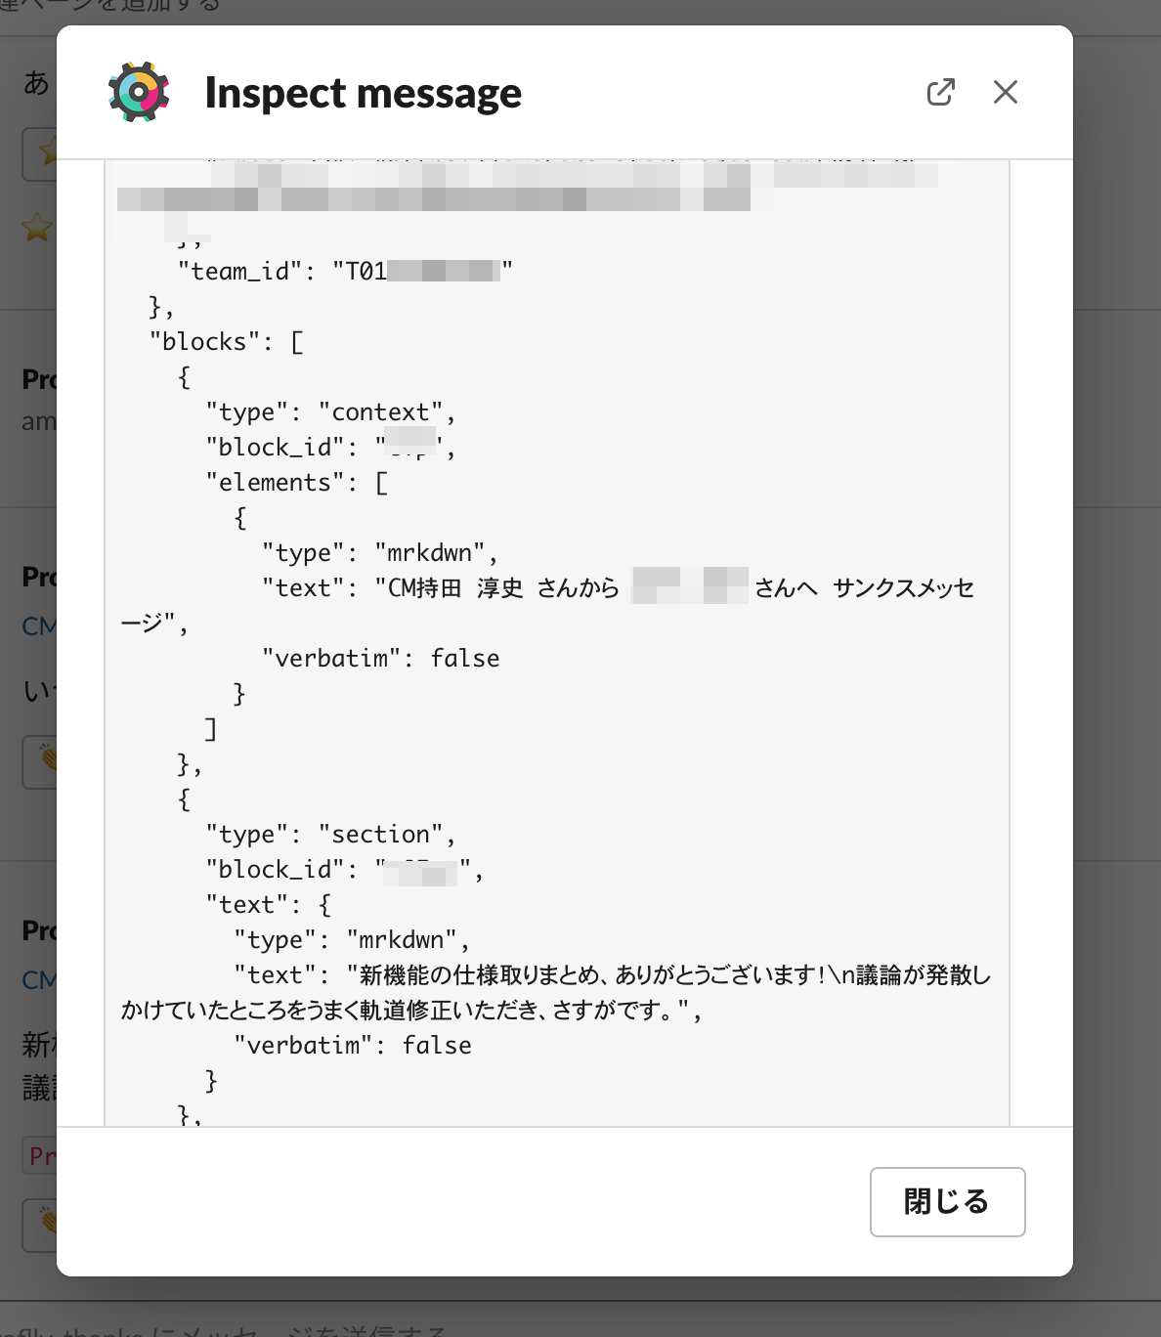Click the first "verbatim": false line
This screenshot has width=1161, height=1337.
tap(380, 658)
